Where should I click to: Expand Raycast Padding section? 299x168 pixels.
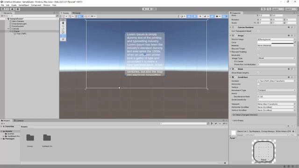tap(230, 52)
